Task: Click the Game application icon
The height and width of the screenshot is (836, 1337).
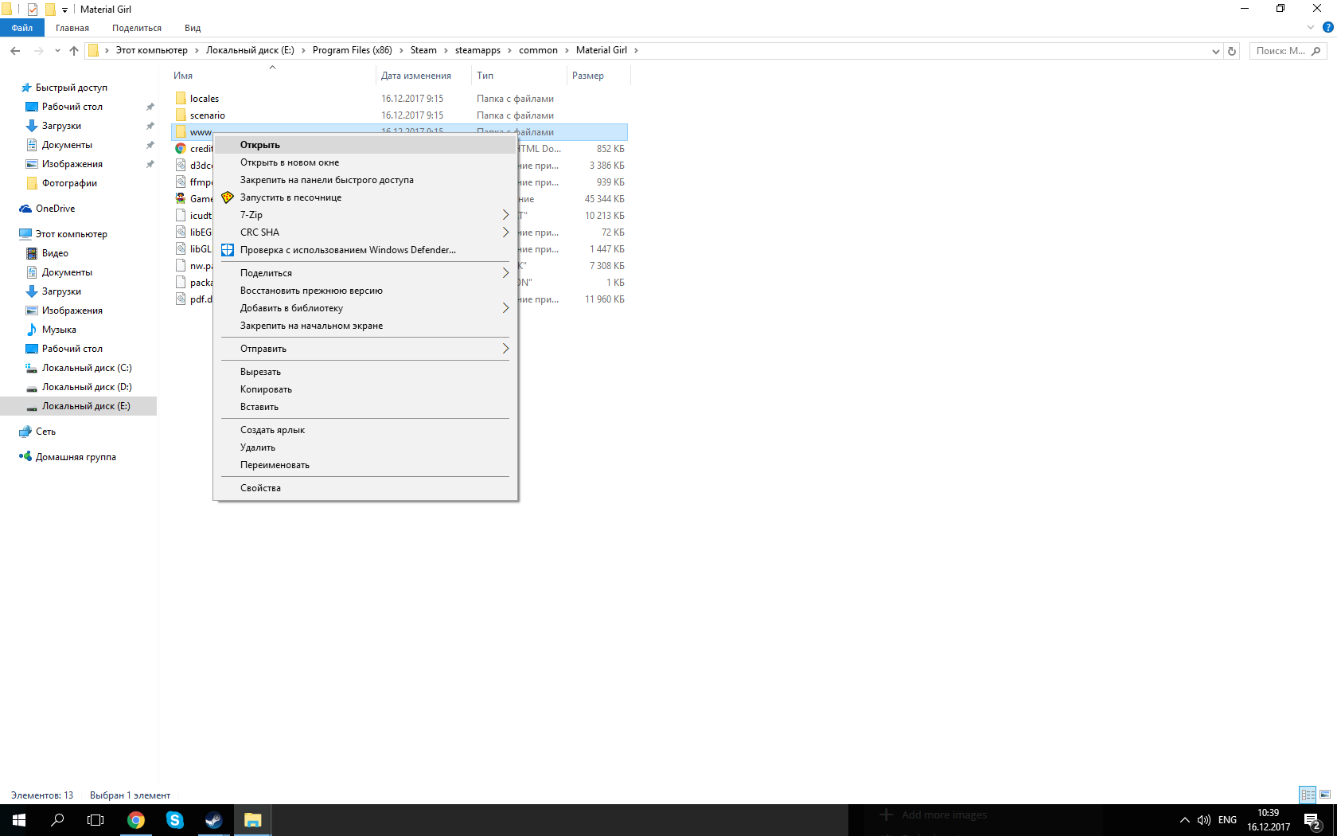Action: pos(181,199)
